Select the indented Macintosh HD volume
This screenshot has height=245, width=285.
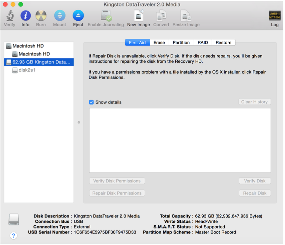point(39,54)
